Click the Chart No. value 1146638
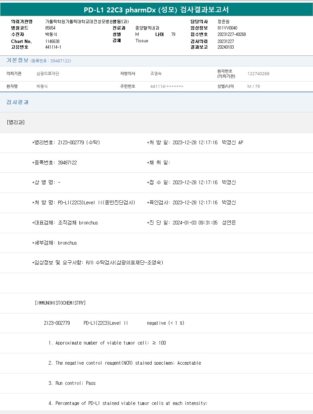 pos(52,41)
